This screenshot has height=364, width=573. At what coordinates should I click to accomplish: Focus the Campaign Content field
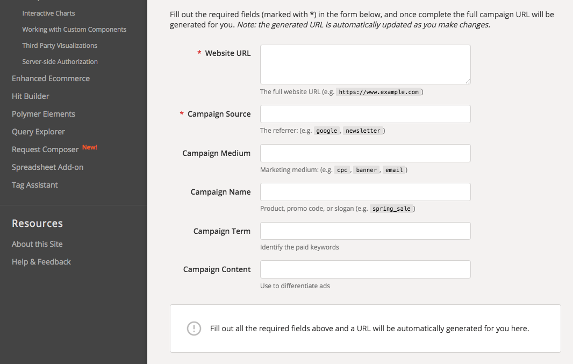(x=365, y=269)
